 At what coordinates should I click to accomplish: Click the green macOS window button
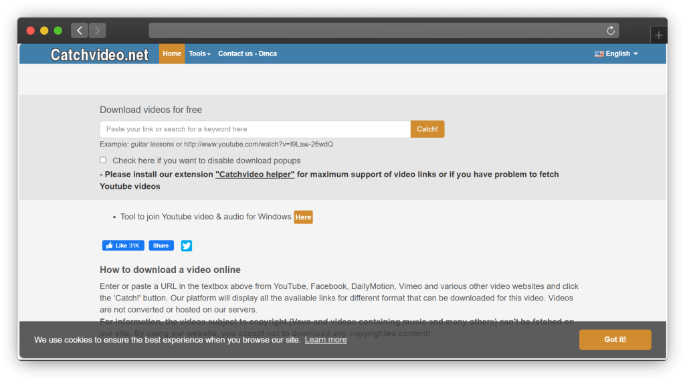[x=58, y=31]
